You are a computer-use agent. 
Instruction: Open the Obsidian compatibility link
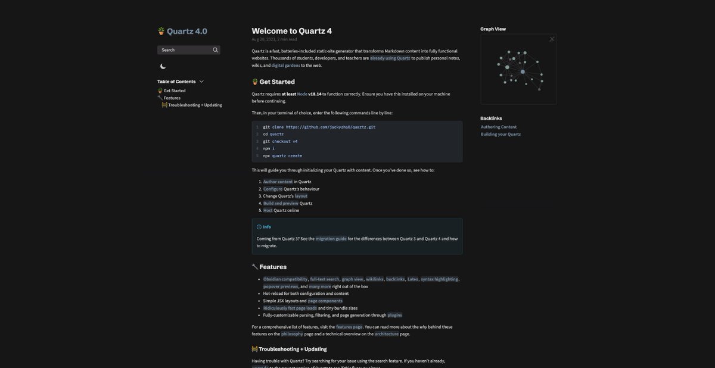(285, 279)
